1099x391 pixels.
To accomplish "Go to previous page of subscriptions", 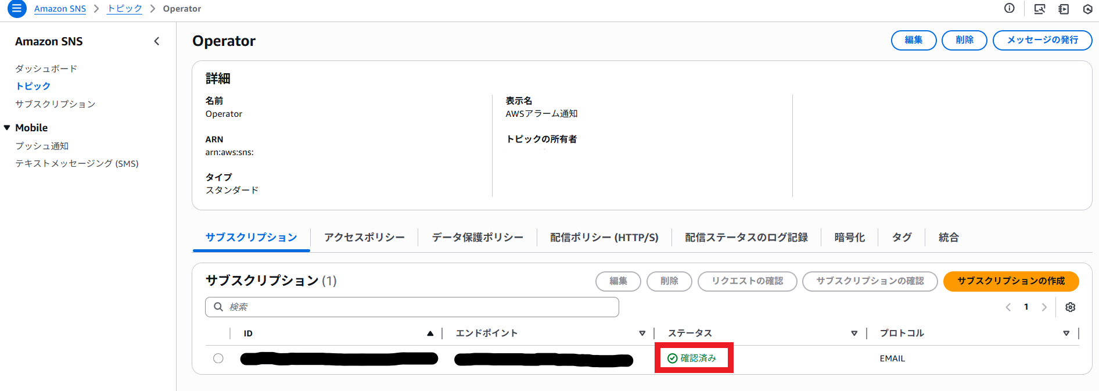I will point(1008,307).
